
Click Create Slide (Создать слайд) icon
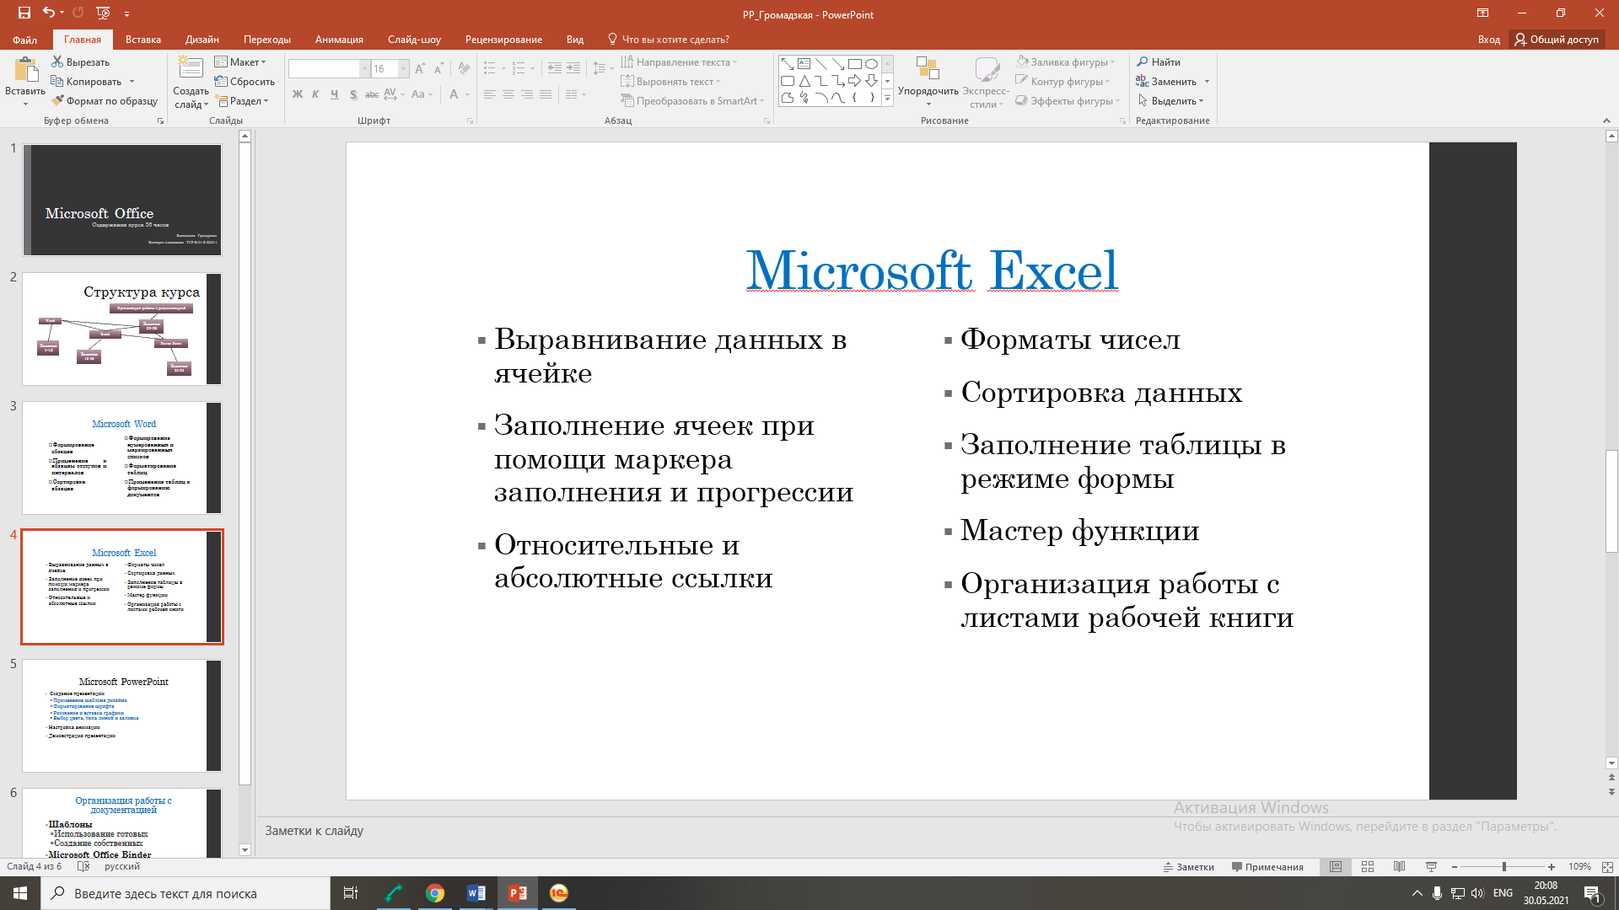[191, 67]
